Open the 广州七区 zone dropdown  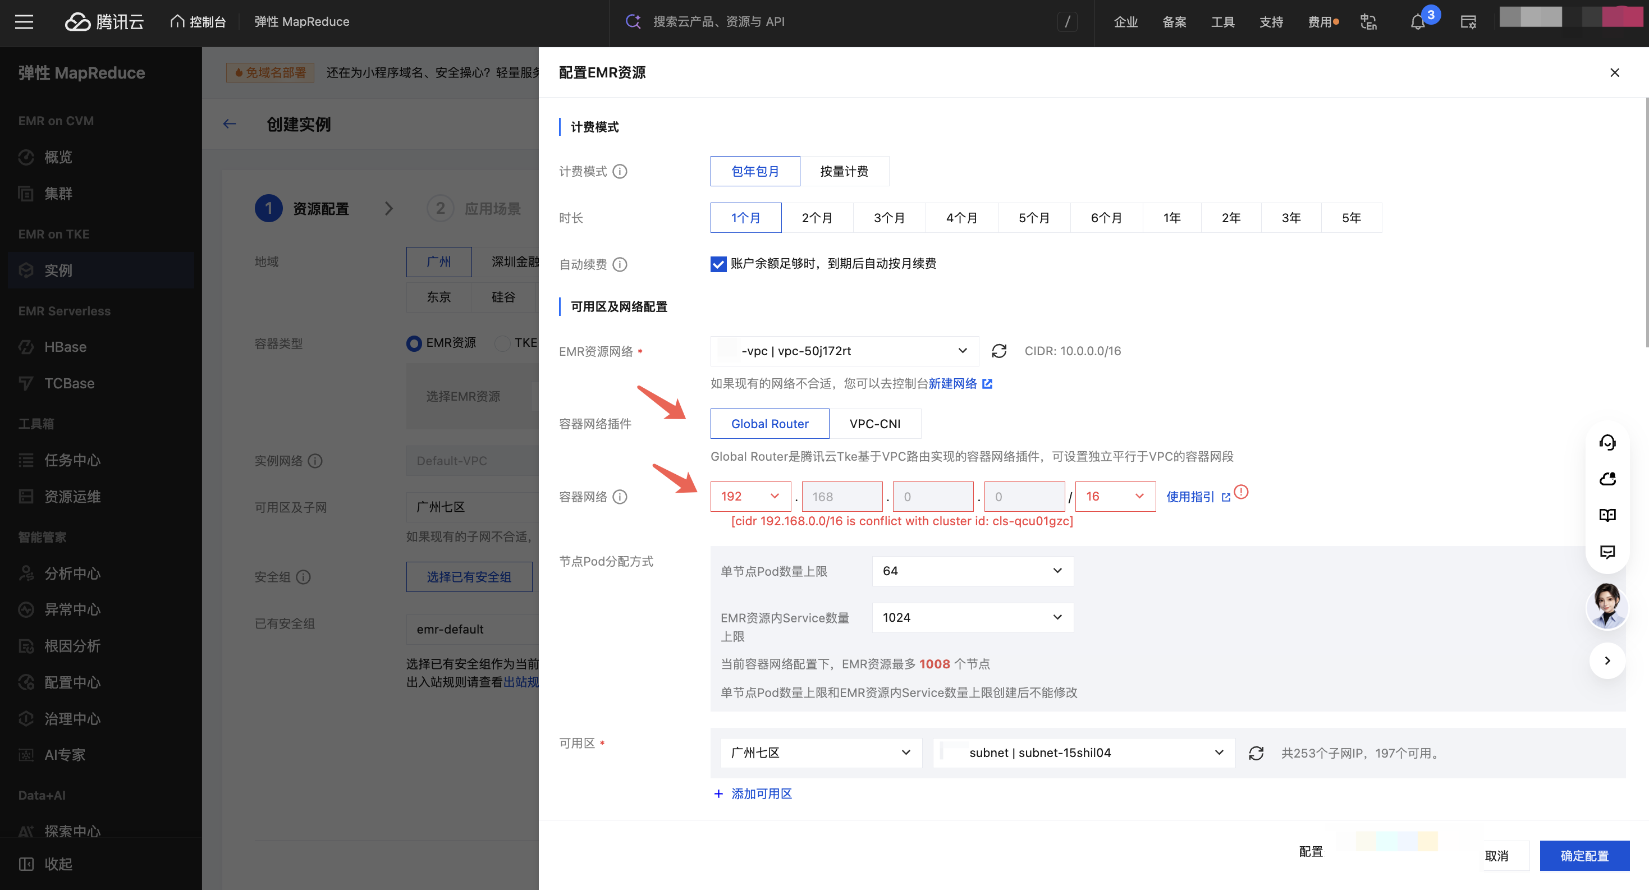pos(821,753)
